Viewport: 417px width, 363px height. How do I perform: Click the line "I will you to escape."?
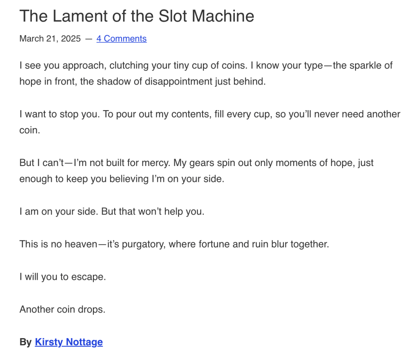(62, 277)
